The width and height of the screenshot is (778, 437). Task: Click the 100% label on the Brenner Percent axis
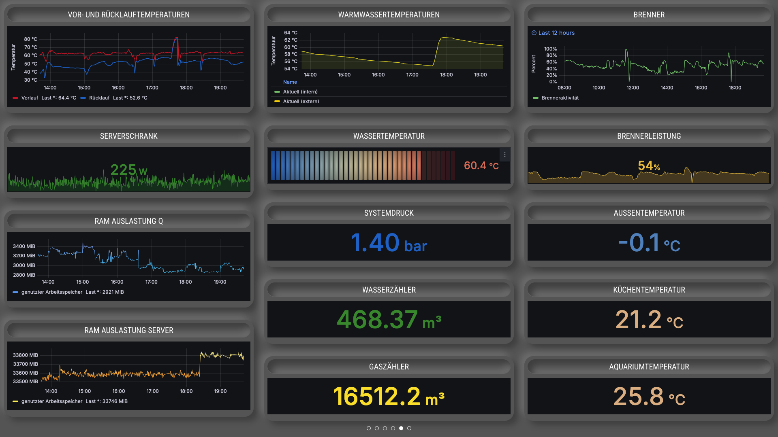(x=550, y=49)
